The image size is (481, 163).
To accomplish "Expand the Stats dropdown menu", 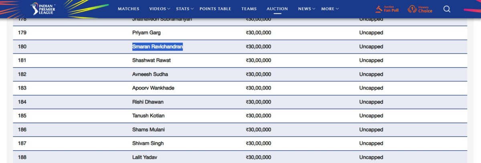I will pyautogui.click(x=185, y=9).
